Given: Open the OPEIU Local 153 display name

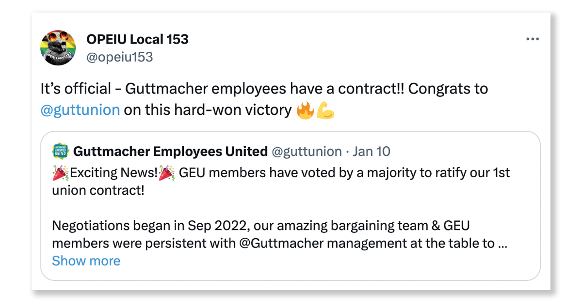Looking at the screenshot, I should [137, 39].
